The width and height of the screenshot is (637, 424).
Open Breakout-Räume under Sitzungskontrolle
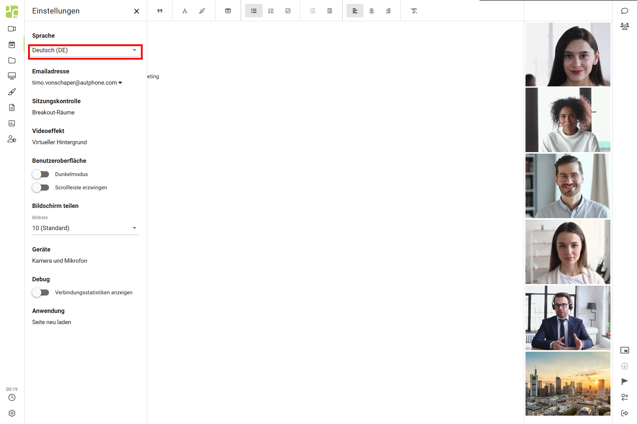click(x=53, y=112)
